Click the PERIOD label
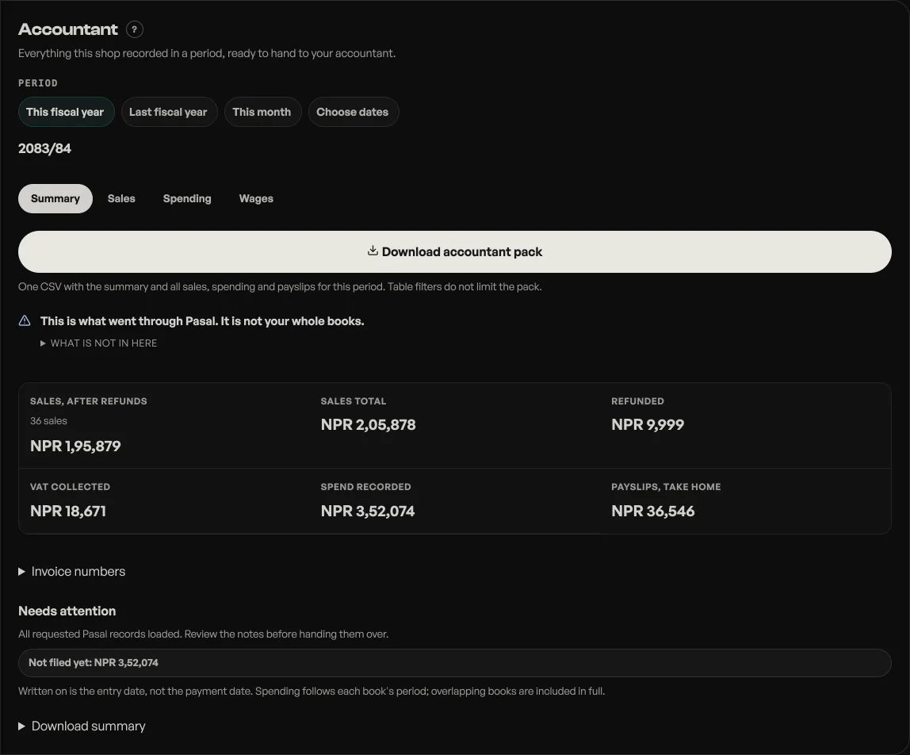This screenshot has height=755, width=910. click(x=38, y=83)
